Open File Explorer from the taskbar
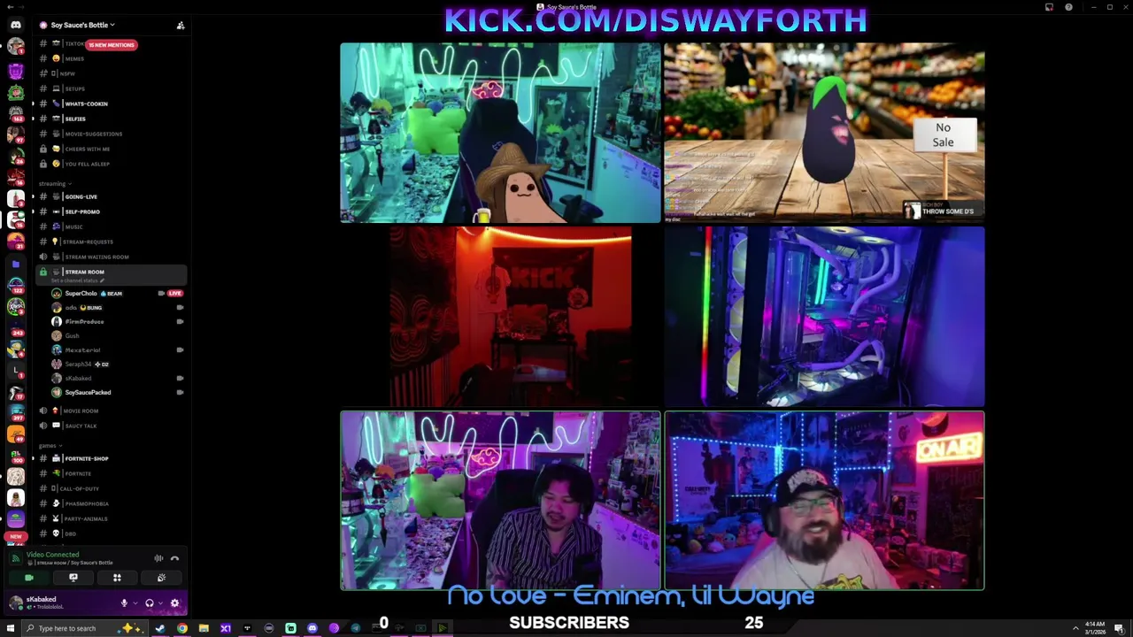Screen dimensions: 1133x637 [x=204, y=628]
